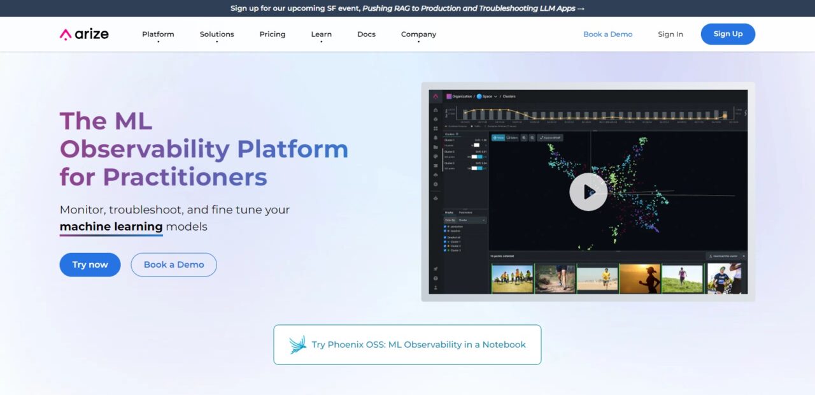
Task: Switch to Display tab in demo
Action: [449, 212]
